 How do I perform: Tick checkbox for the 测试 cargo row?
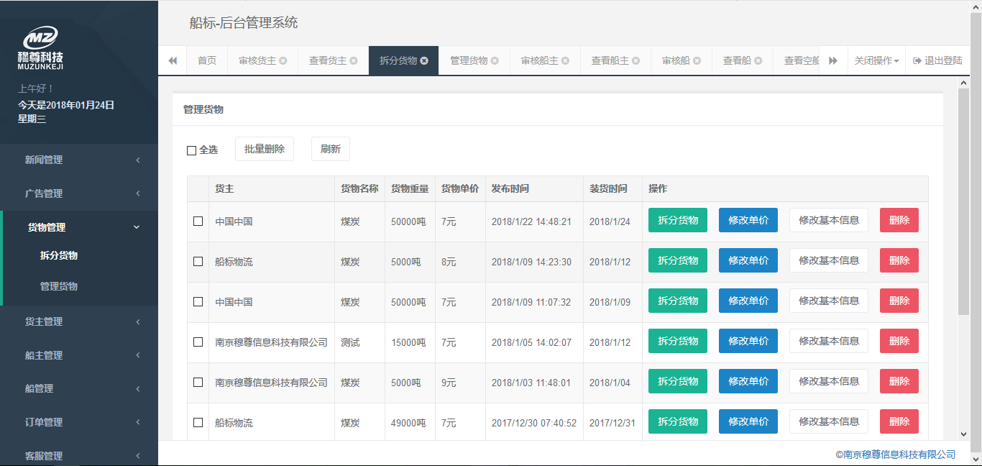198,342
